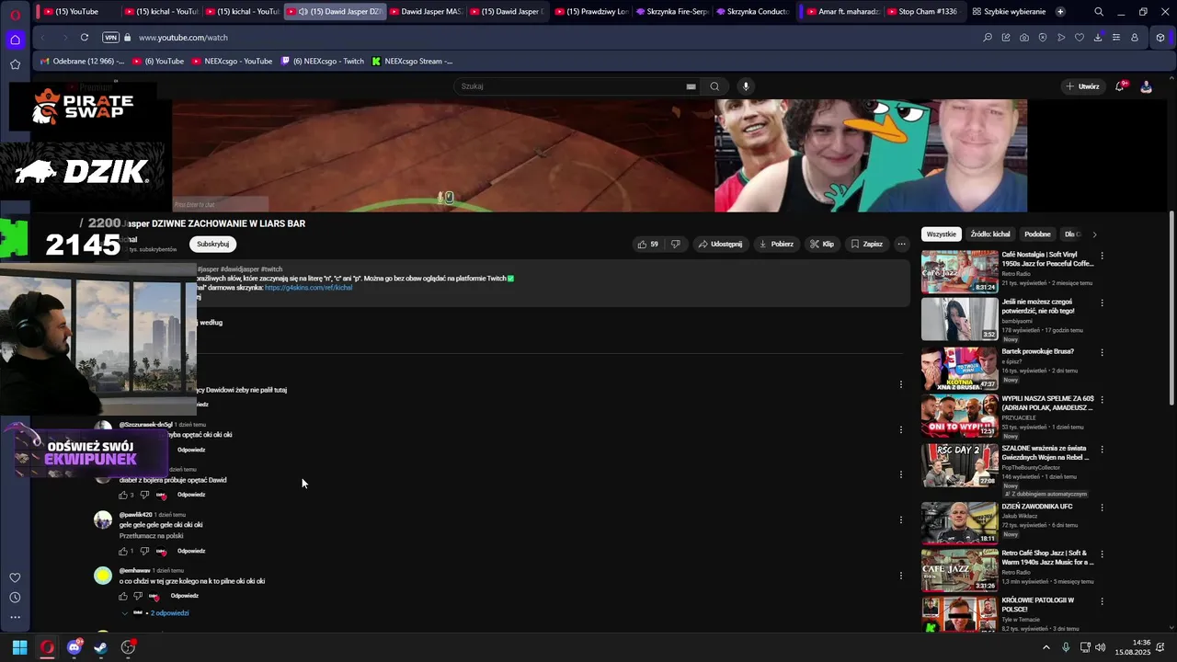Click the address bar heart bookmark icon
The width and height of the screenshot is (1177, 662).
[1080, 38]
